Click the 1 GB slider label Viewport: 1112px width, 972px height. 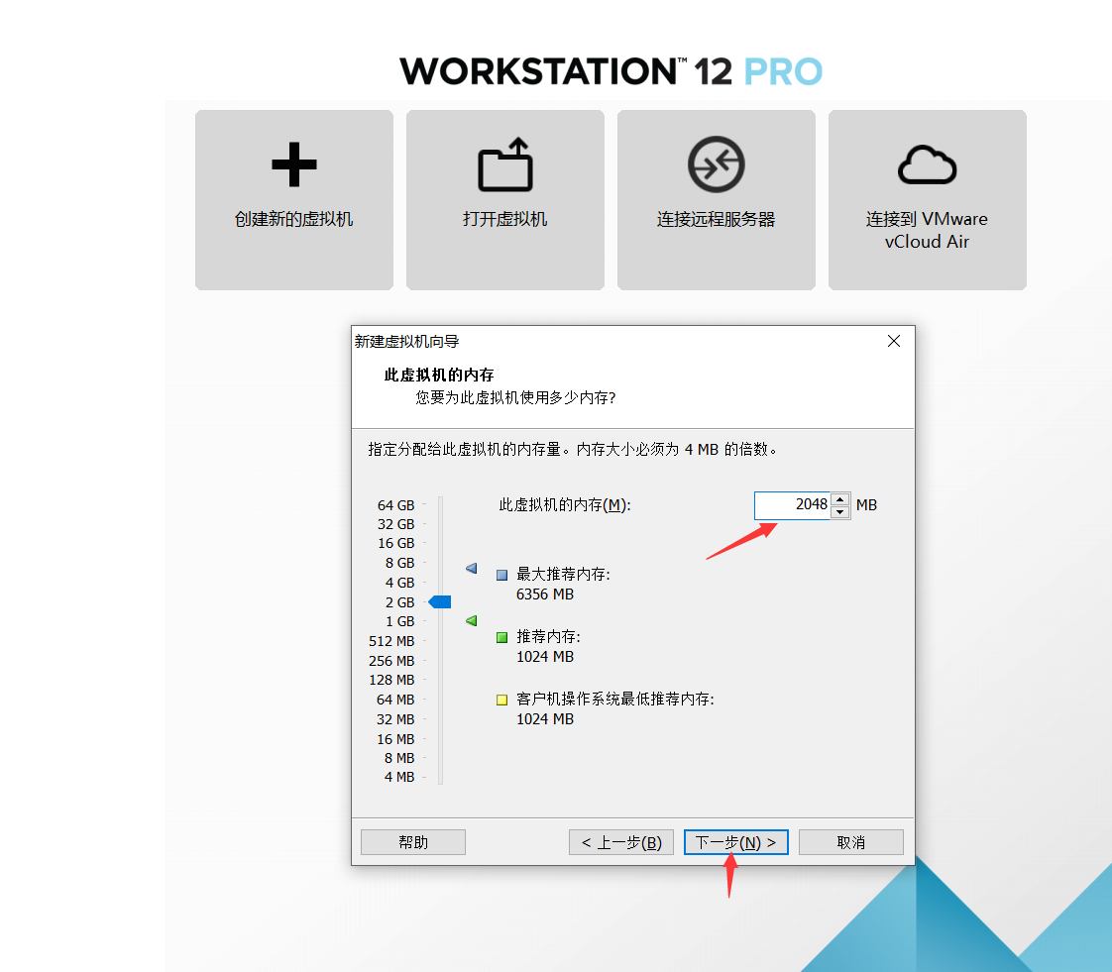point(400,622)
